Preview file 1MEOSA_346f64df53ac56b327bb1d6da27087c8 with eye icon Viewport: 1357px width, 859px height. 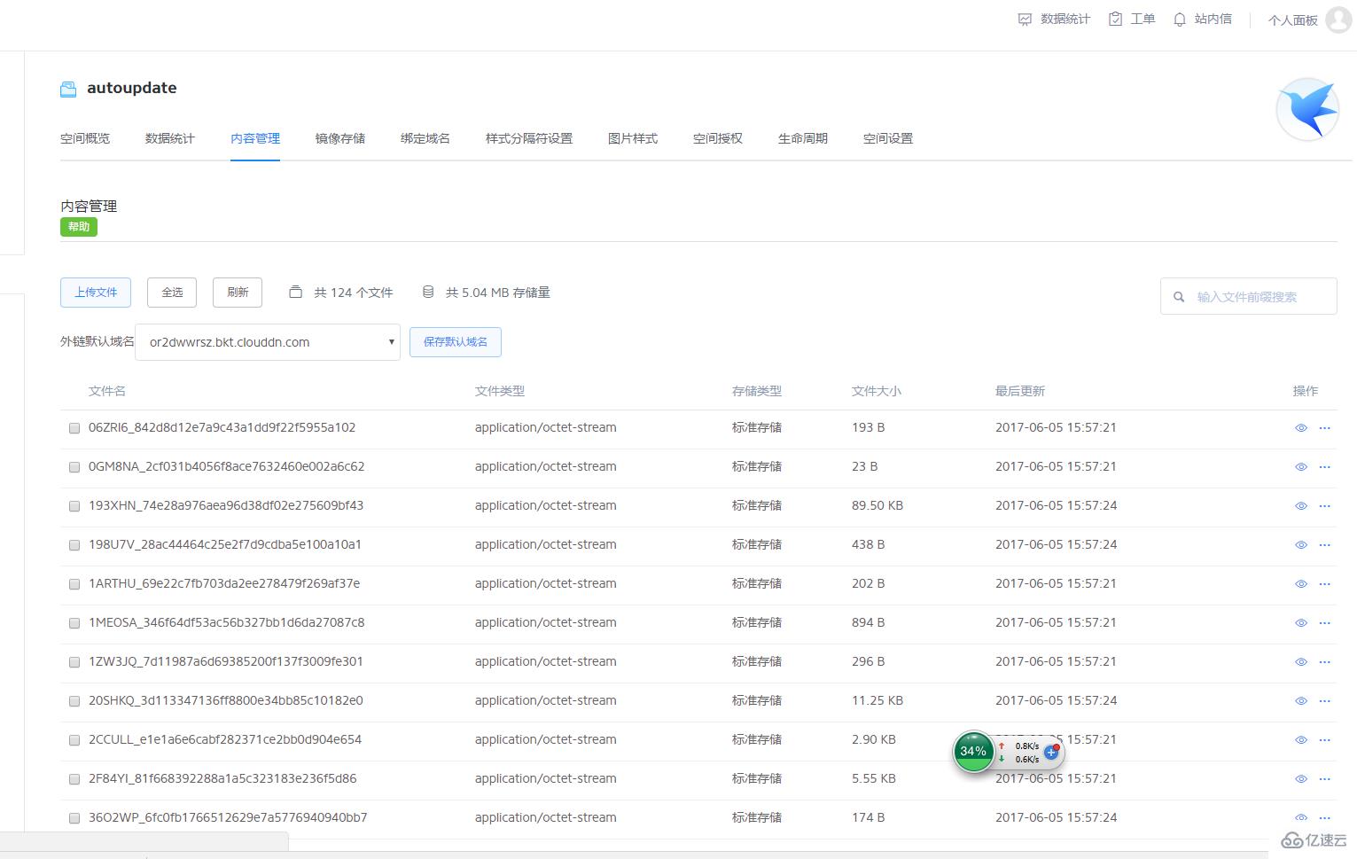click(x=1301, y=623)
